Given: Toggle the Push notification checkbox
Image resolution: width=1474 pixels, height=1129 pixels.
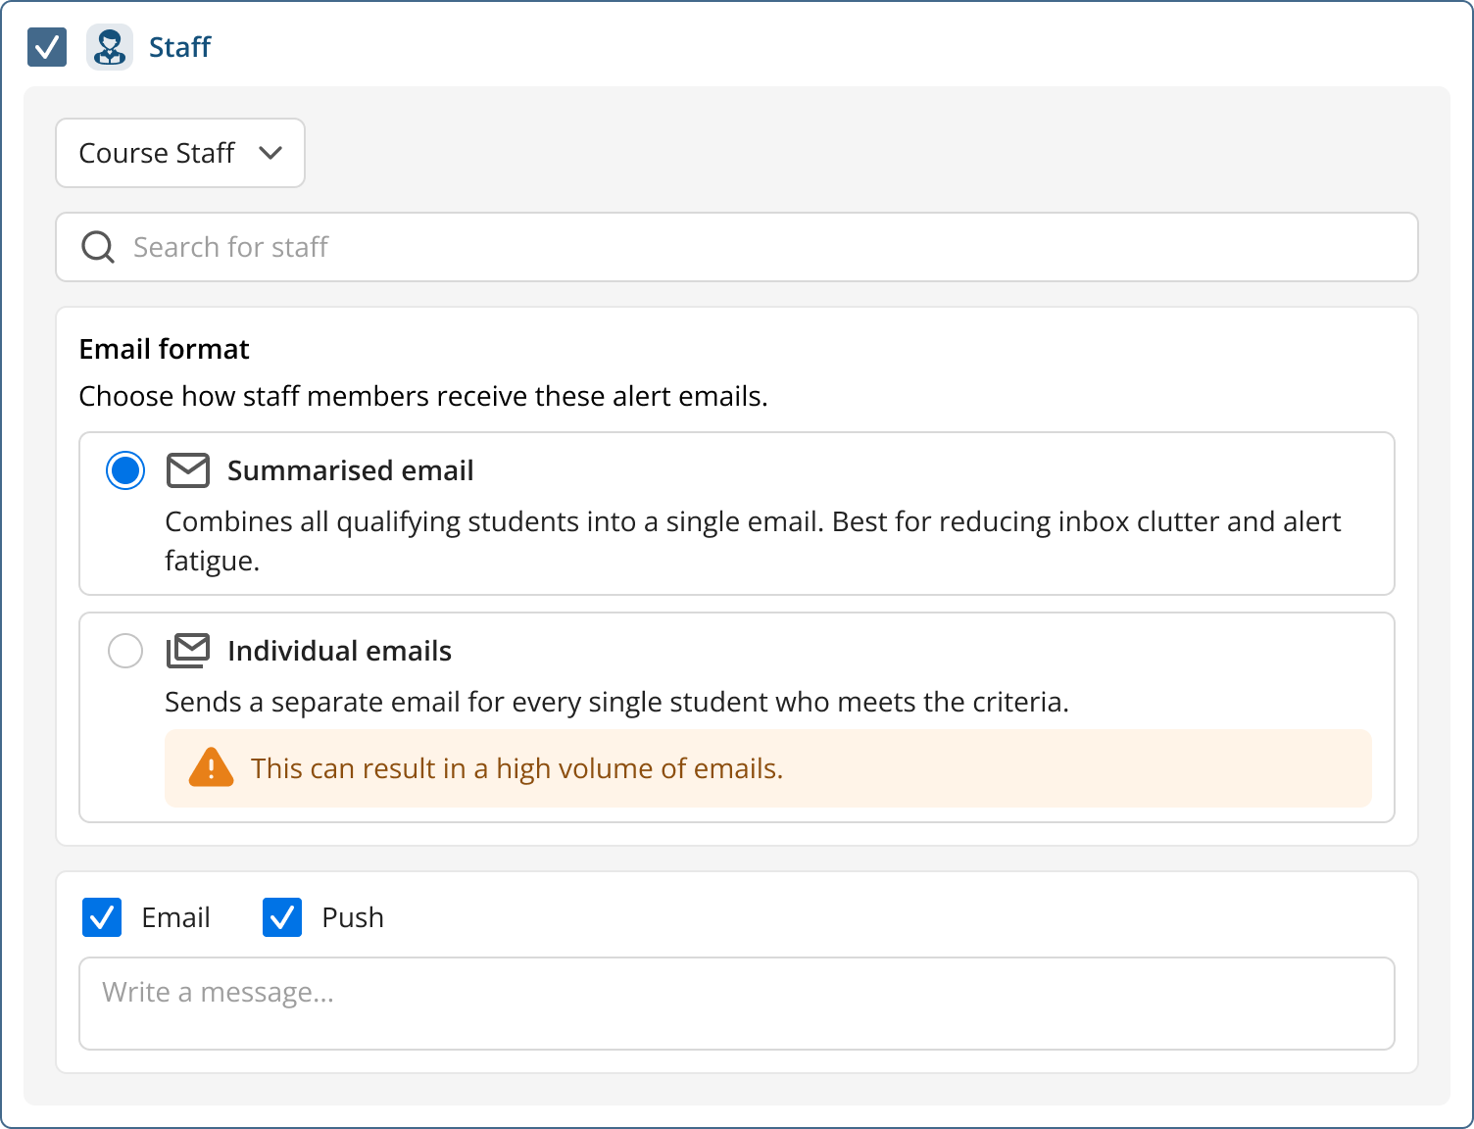Looking at the screenshot, I should [282, 917].
